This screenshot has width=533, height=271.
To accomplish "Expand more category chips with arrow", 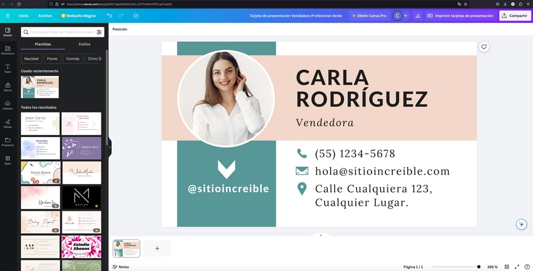I will click(100, 59).
